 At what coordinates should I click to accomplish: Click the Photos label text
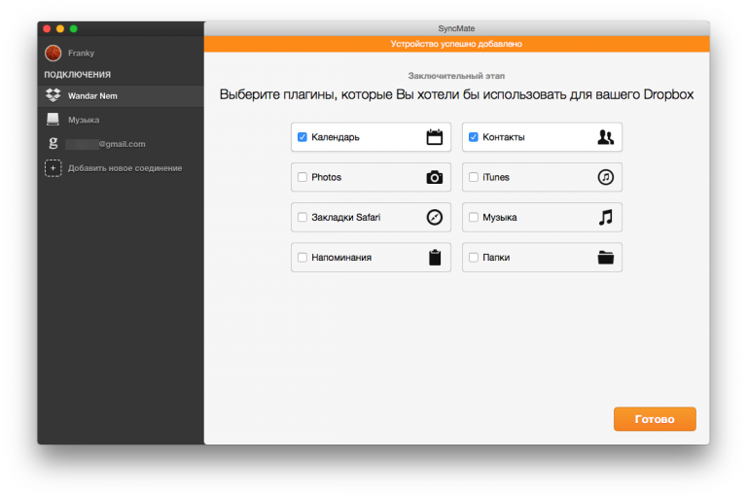point(327,177)
